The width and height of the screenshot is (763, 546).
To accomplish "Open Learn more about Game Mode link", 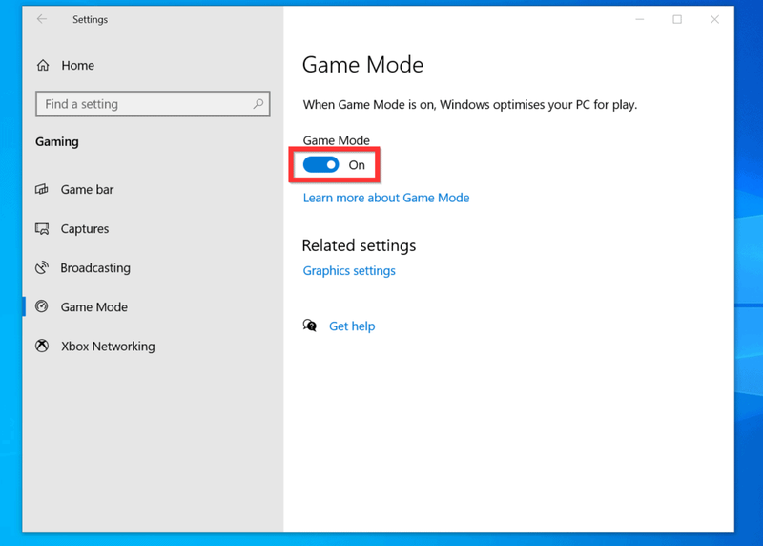I will (x=386, y=198).
